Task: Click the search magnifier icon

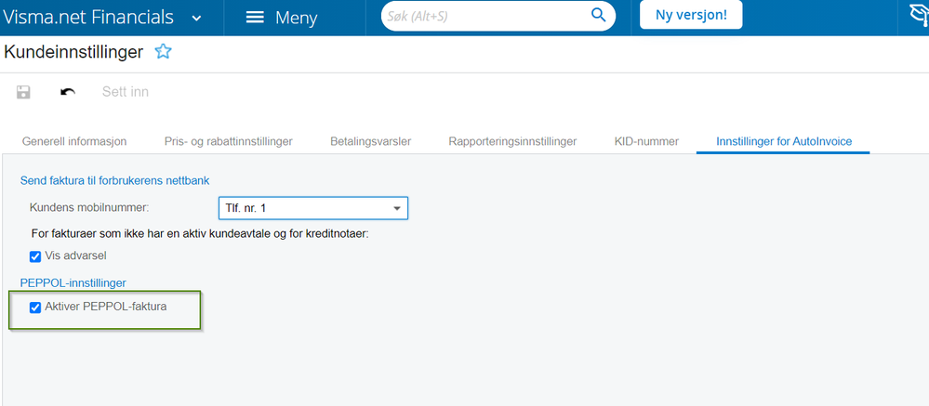Action: coord(598,15)
